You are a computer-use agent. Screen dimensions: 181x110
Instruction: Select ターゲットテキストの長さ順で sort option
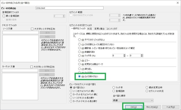71,101
